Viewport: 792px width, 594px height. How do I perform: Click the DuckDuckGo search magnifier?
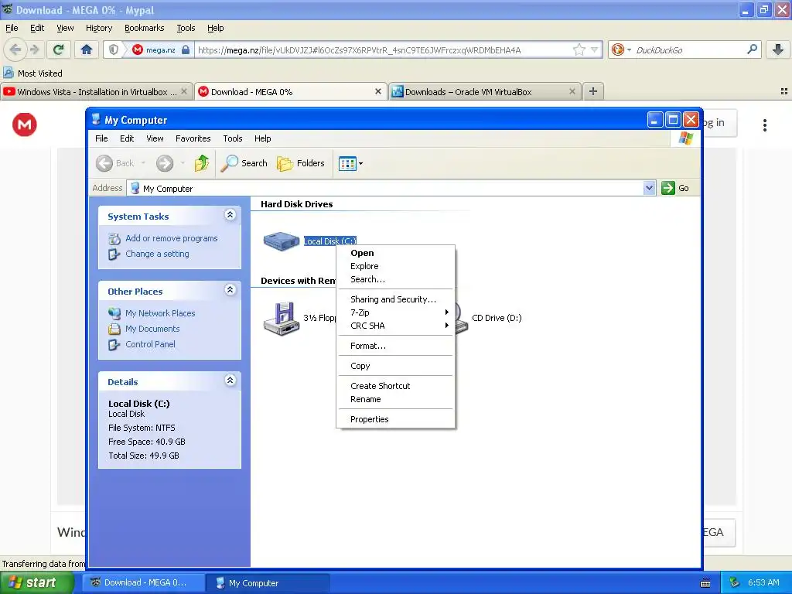pos(752,49)
